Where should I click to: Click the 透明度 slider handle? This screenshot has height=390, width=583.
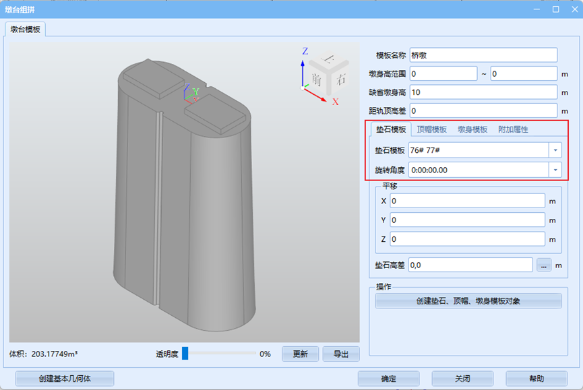point(185,354)
